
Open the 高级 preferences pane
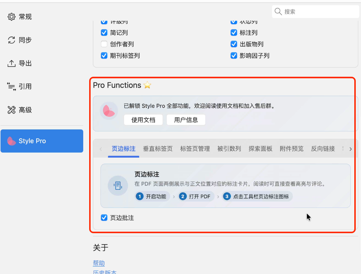tap(42, 110)
